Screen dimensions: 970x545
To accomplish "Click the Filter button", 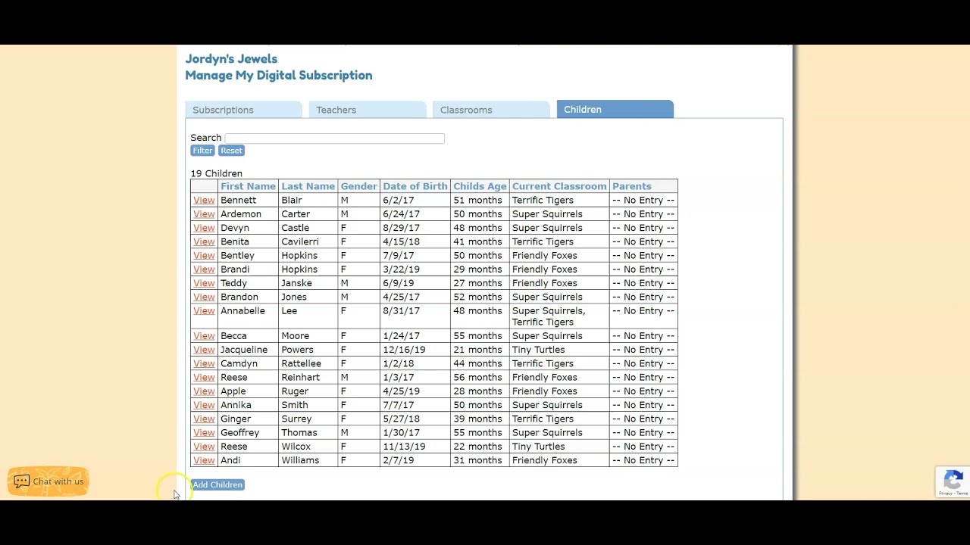I will coord(202,151).
